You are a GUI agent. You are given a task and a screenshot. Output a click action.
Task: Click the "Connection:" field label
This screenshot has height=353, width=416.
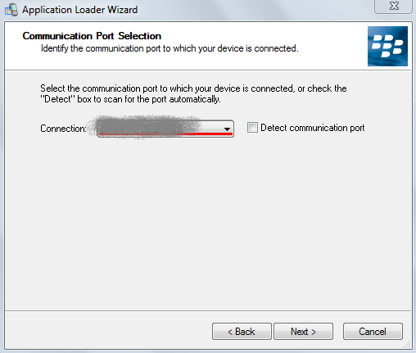pyautogui.click(x=63, y=129)
